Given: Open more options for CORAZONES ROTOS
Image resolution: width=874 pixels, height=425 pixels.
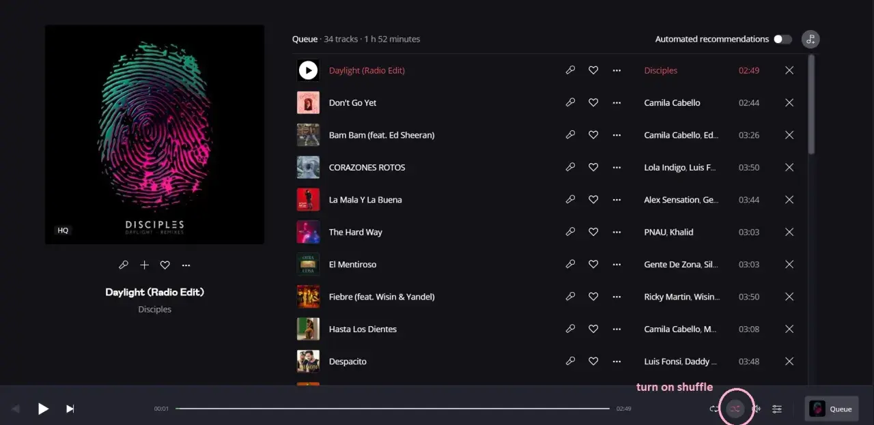Looking at the screenshot, I should coord(617,167).
